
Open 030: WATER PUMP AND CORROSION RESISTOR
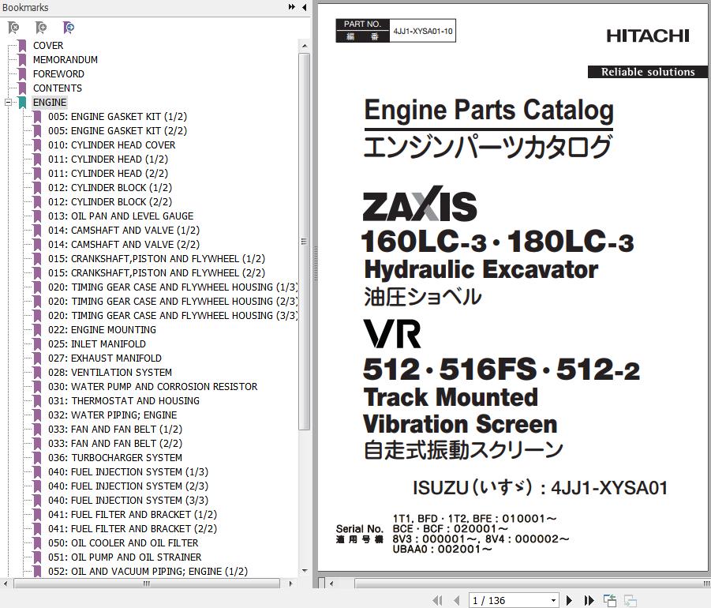point(153,386)
